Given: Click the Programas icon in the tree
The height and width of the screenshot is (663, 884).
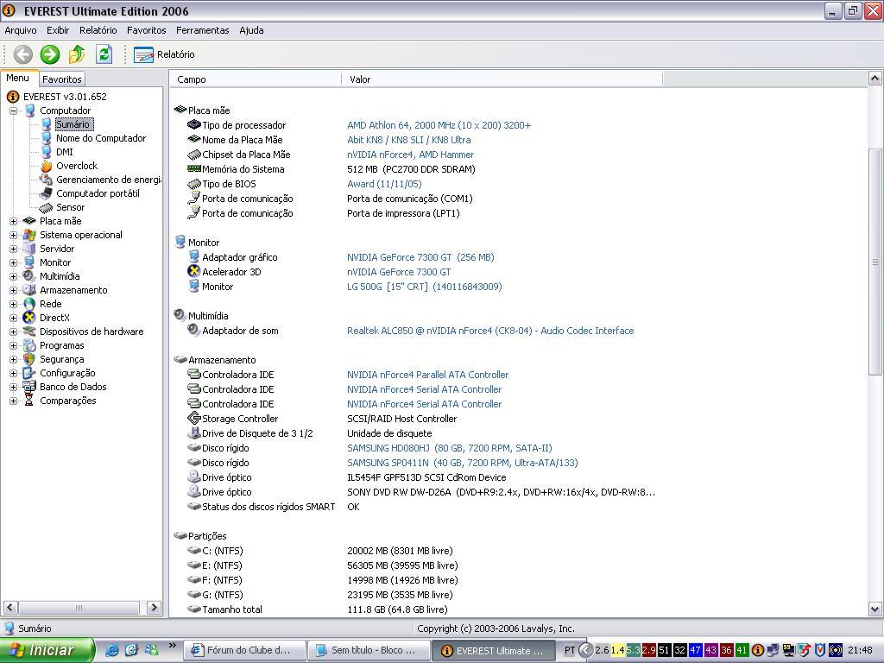Looking at the screenshot, I should pyautogui.click(x=29, y=345).
